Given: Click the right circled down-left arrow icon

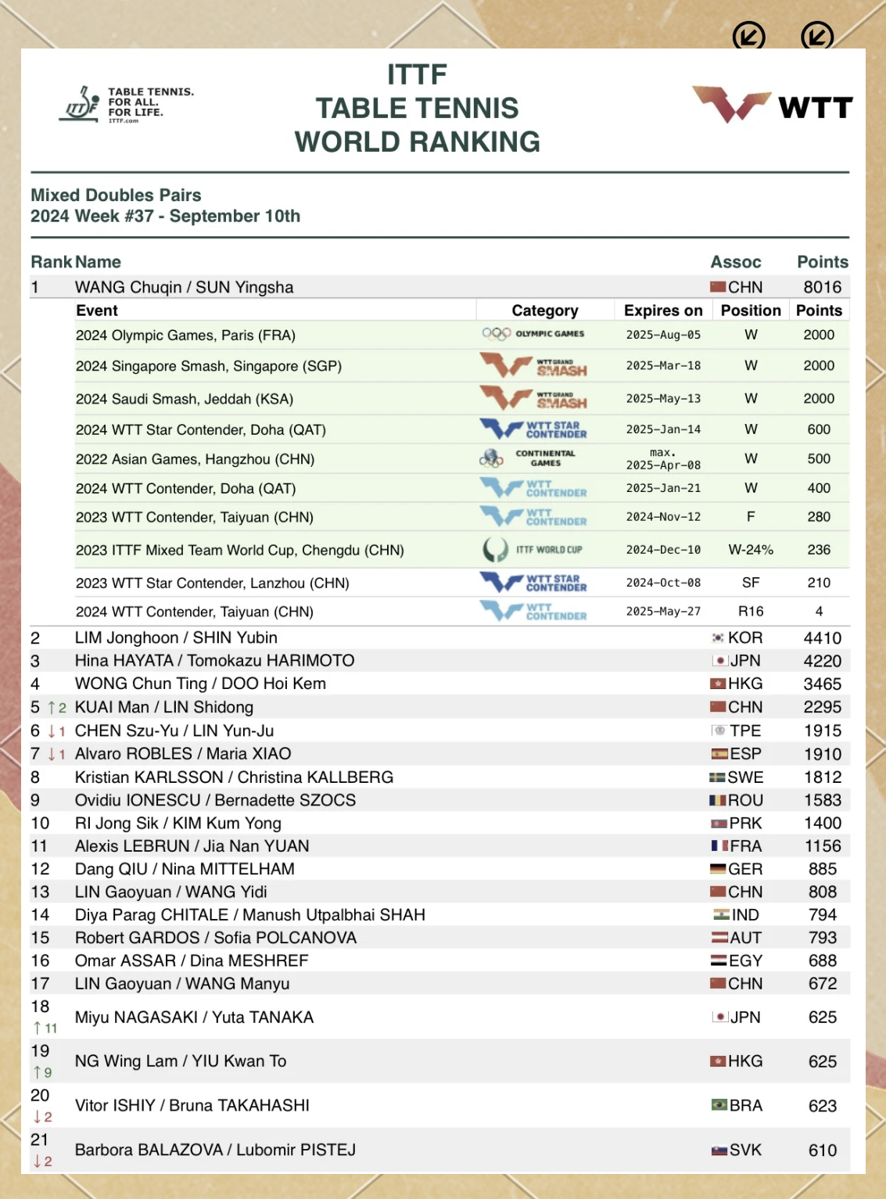Looking at the screenshot, I should (817, 36).
